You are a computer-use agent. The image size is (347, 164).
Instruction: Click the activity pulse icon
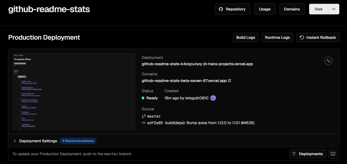coord(328,61)
